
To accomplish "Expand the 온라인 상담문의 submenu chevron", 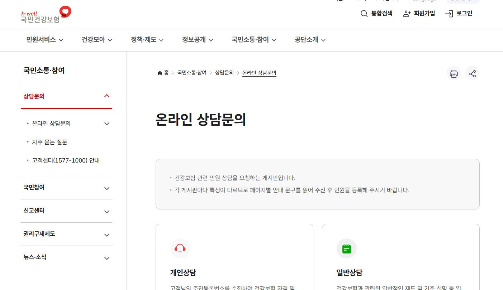I will click(106, 123).
